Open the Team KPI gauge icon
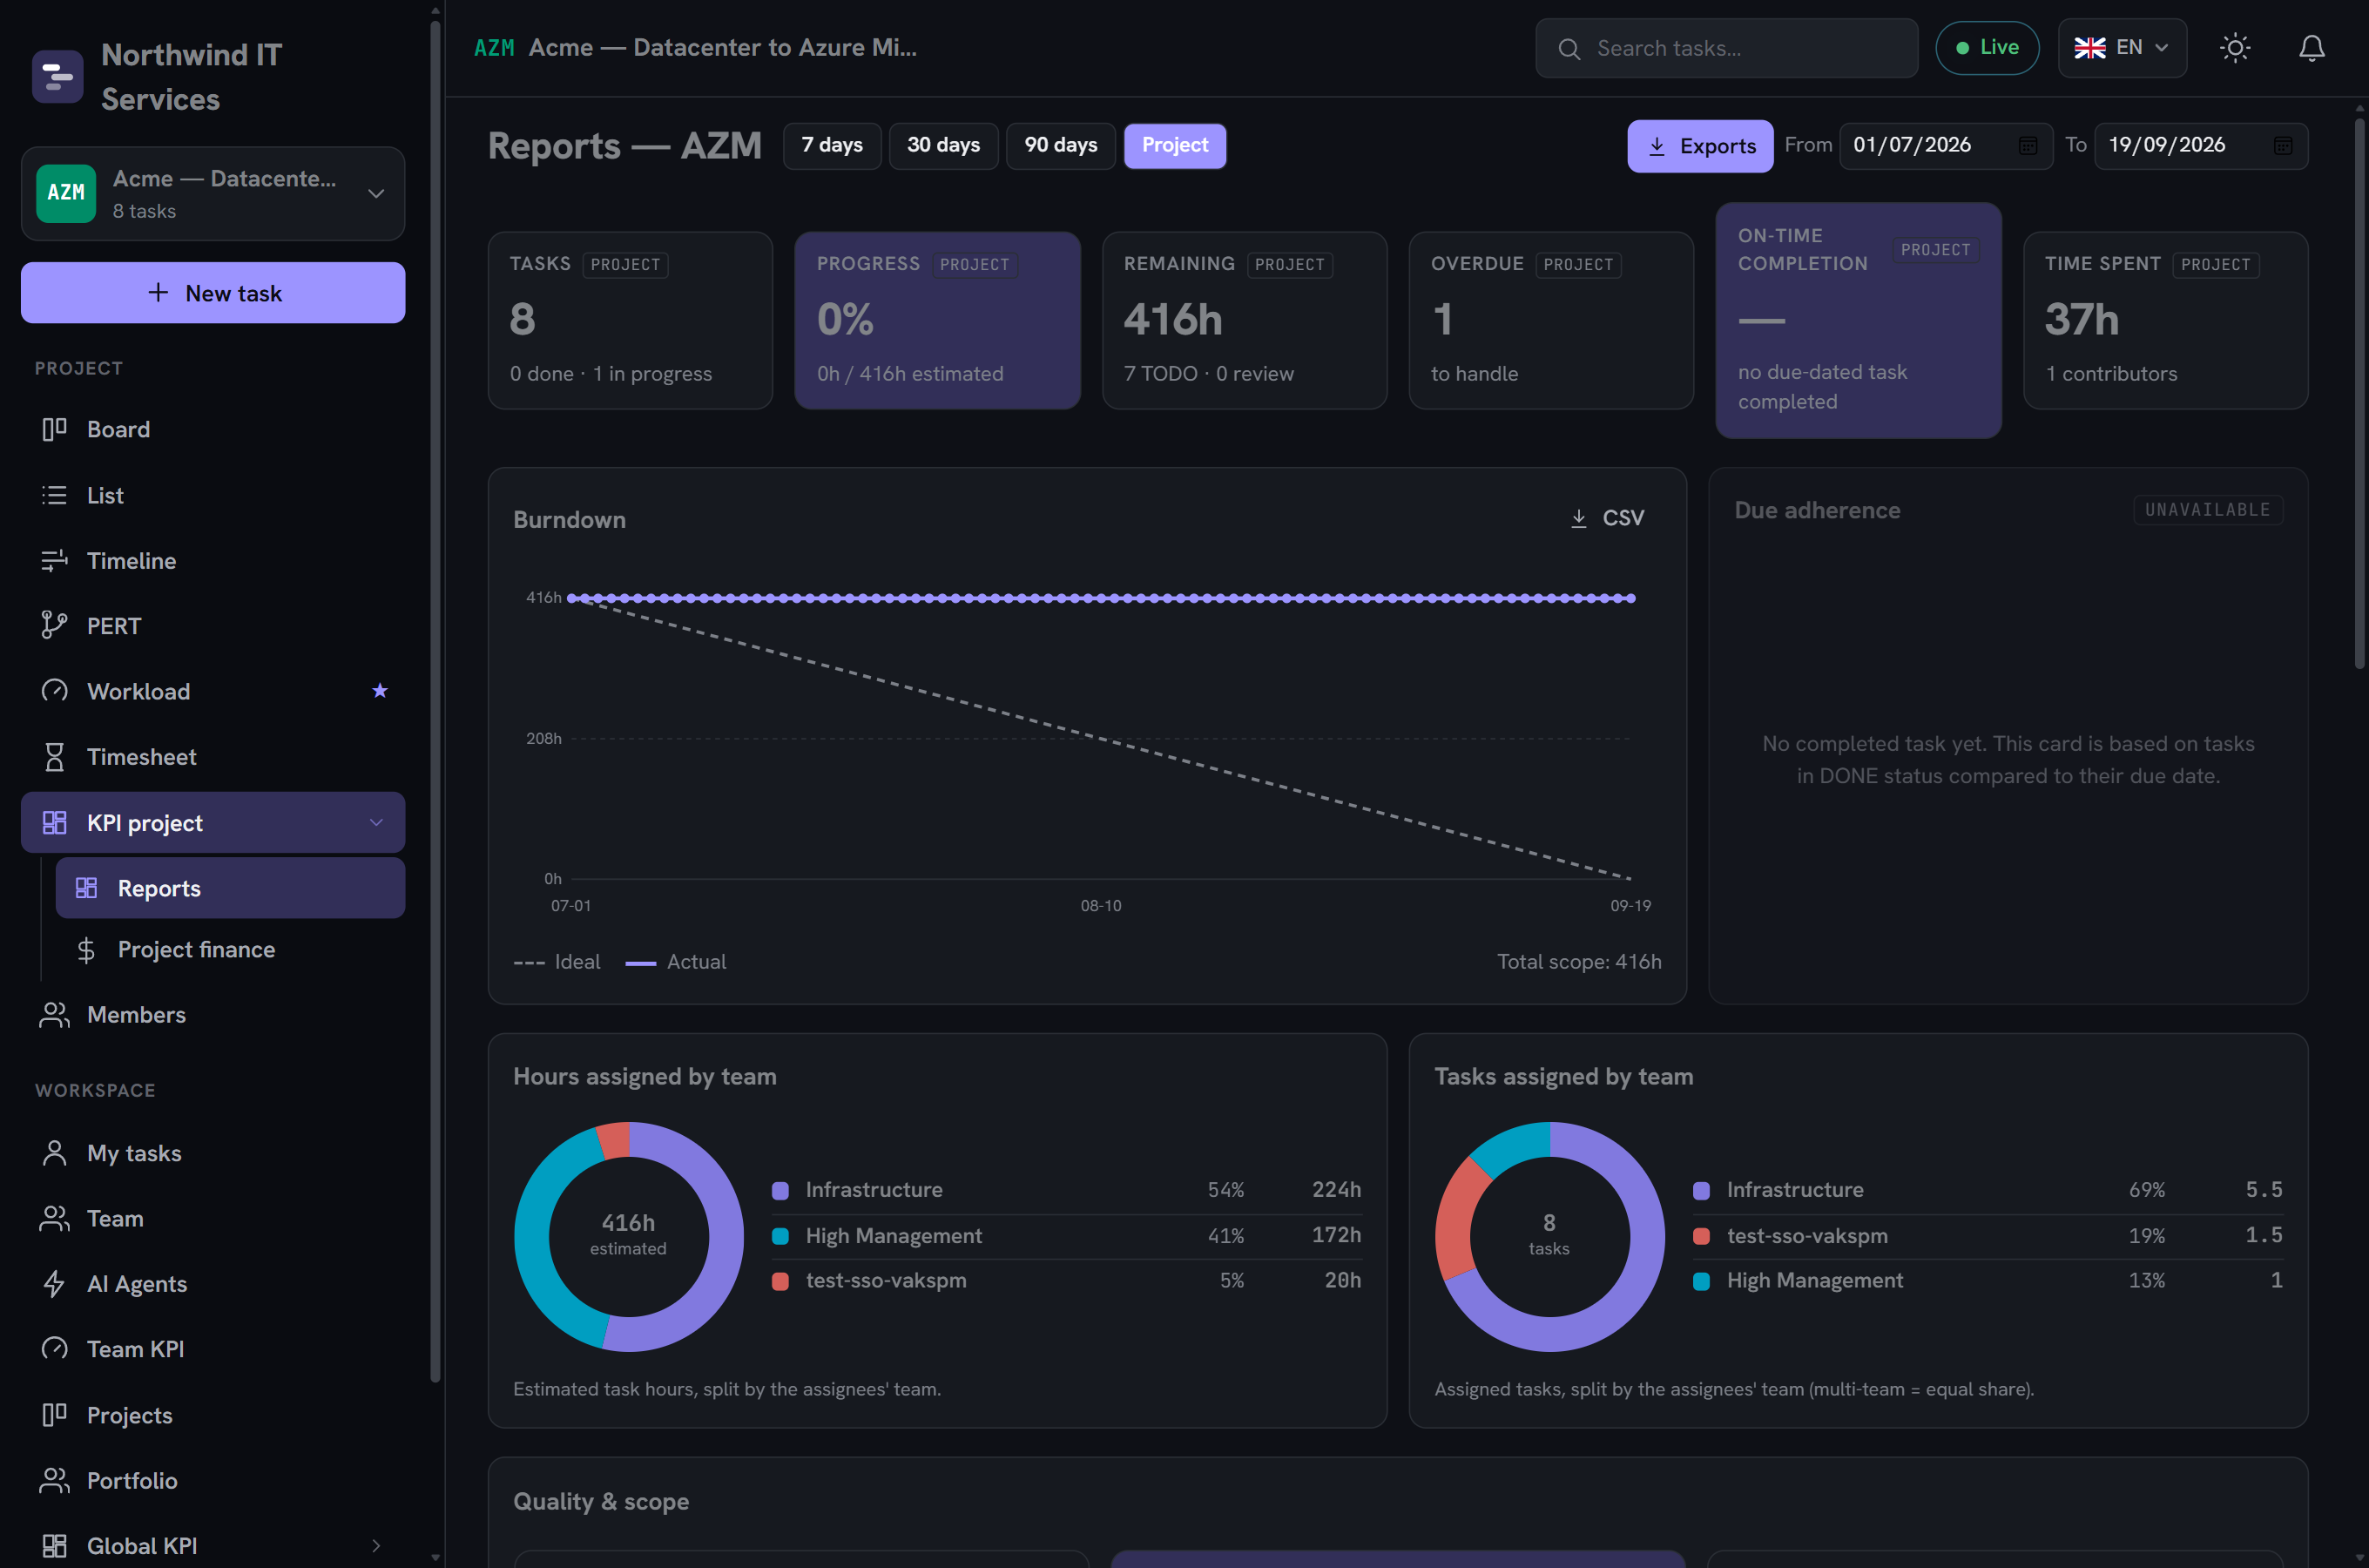The image size is (2369, 1568). click(54, 1349)
